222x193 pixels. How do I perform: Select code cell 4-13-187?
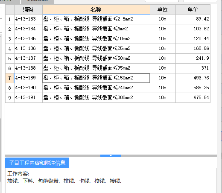[x=28, y=58]
